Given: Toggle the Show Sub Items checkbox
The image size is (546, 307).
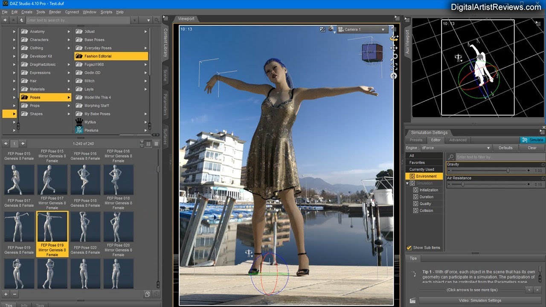Looking at the screenshot, I should pyautogui.click(x=409, y=248).
